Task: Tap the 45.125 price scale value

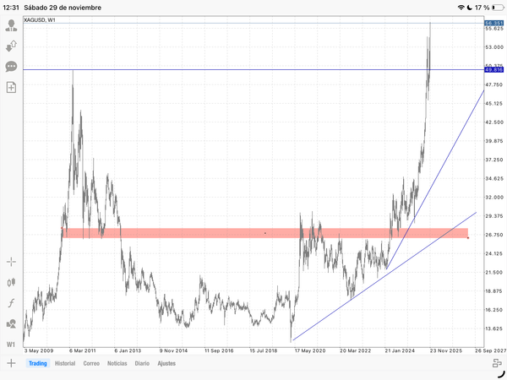Action: (x=494, y=104)
